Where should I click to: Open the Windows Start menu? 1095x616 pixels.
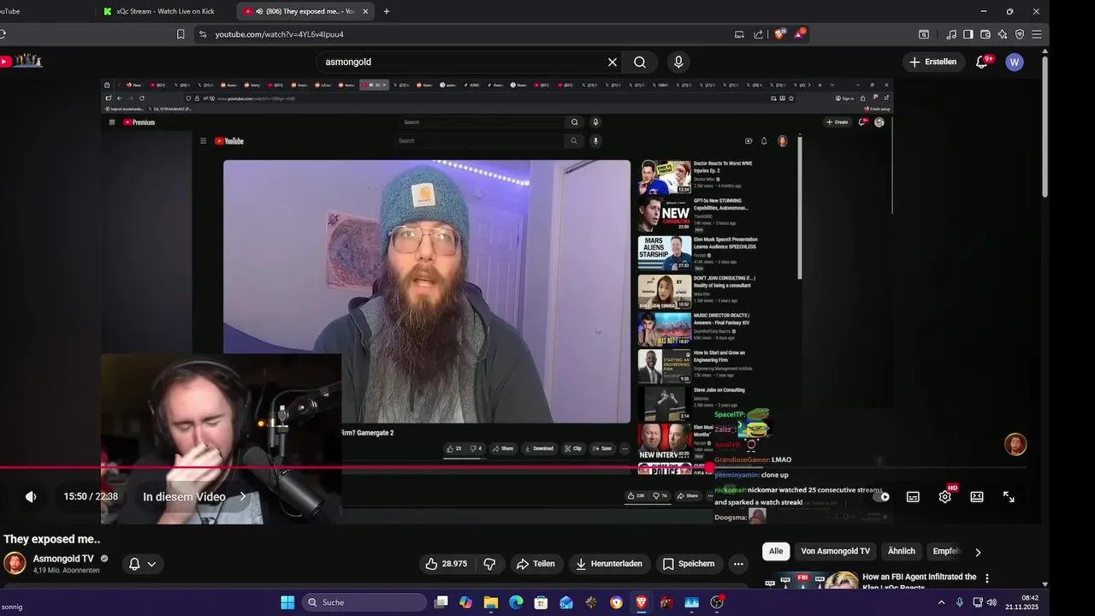[287, 602]
